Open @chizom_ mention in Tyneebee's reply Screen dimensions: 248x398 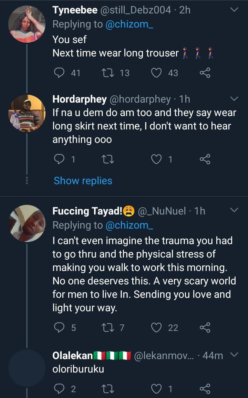(x=129, y=25)
